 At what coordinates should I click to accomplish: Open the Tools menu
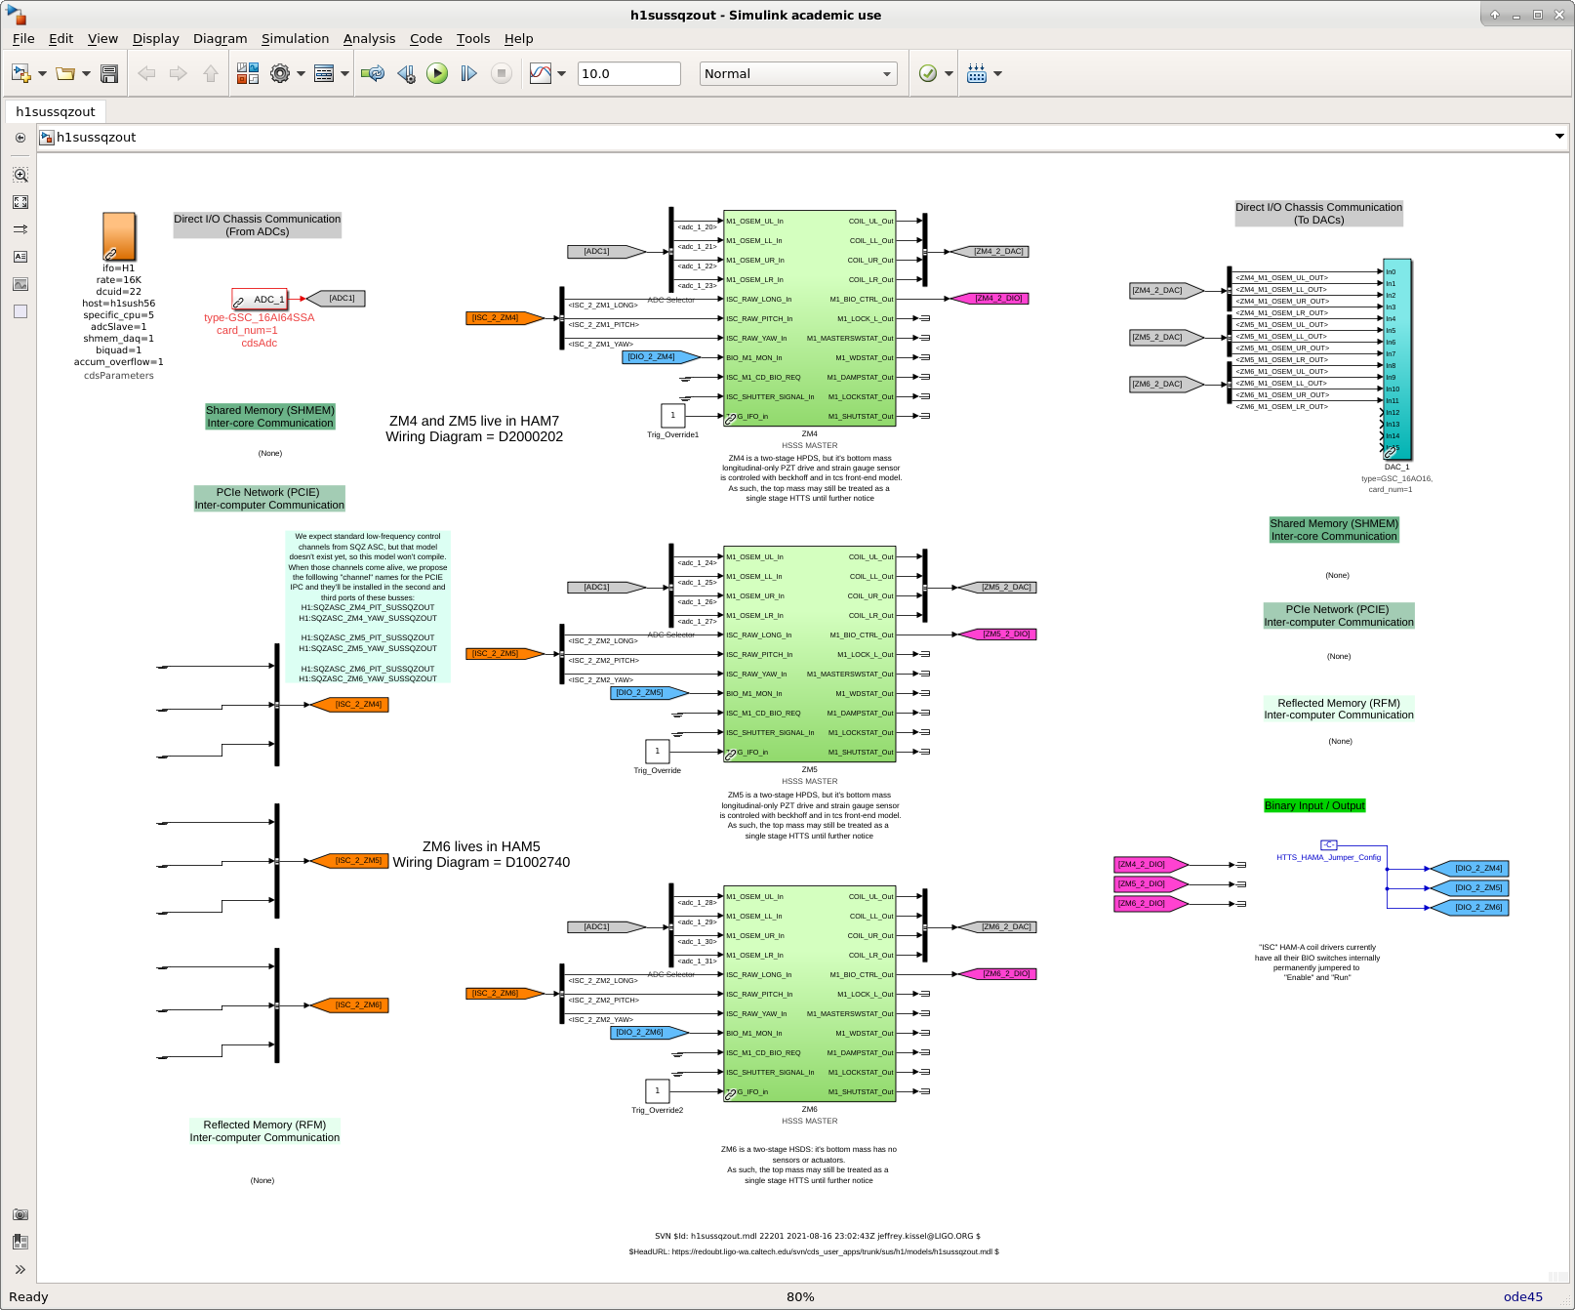point(473,38)
